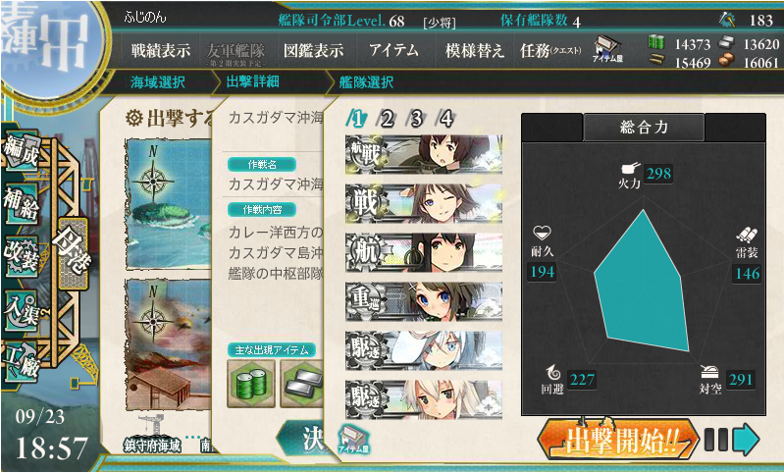Screen dimensions: 784x473
Task: Open the 工廠 factory icon
Action: point(21,362)
